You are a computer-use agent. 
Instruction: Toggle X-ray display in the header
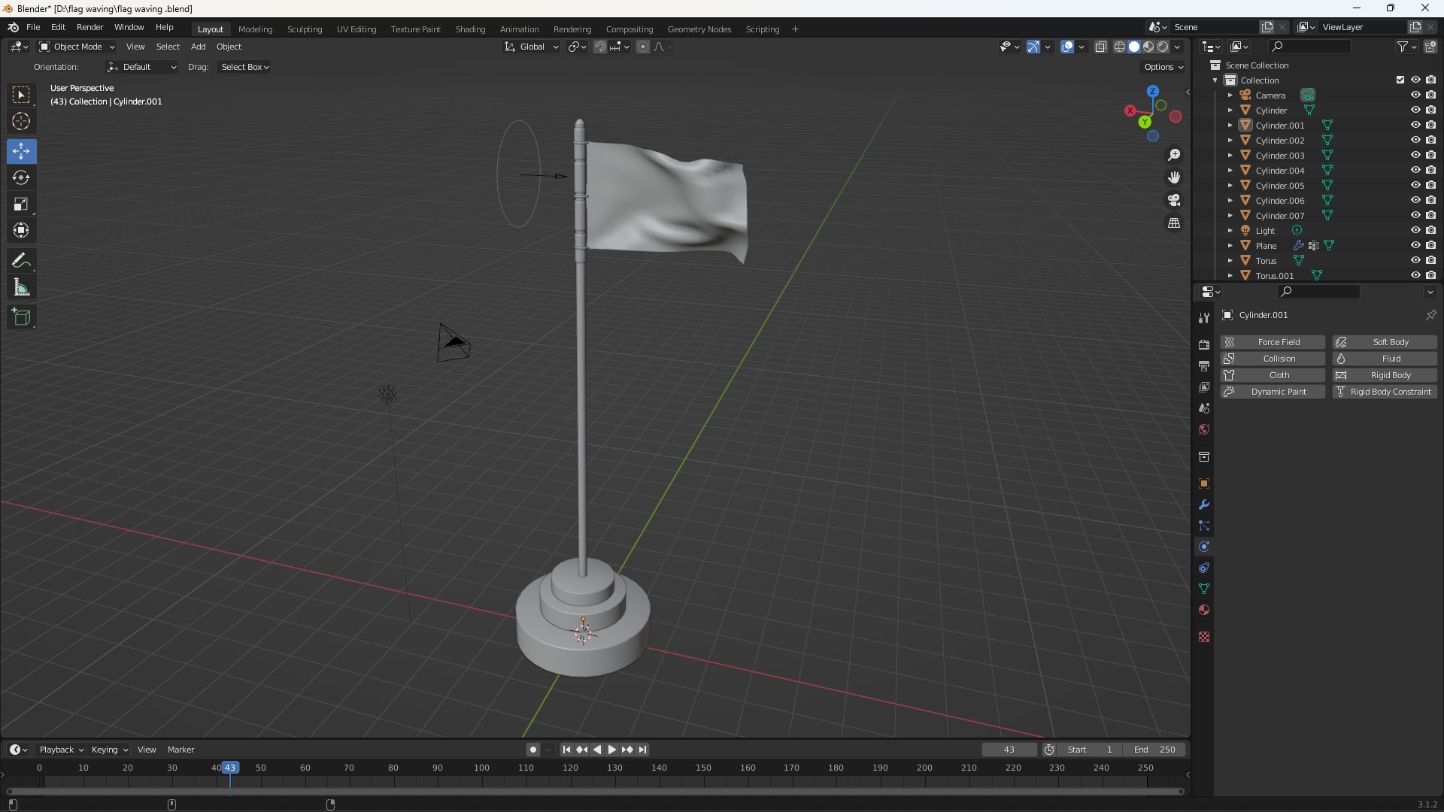[1100, 47]
